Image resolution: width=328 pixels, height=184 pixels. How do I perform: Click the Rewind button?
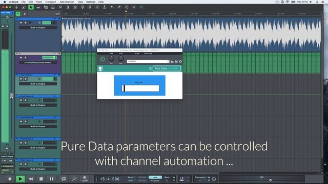click(31, 179)
